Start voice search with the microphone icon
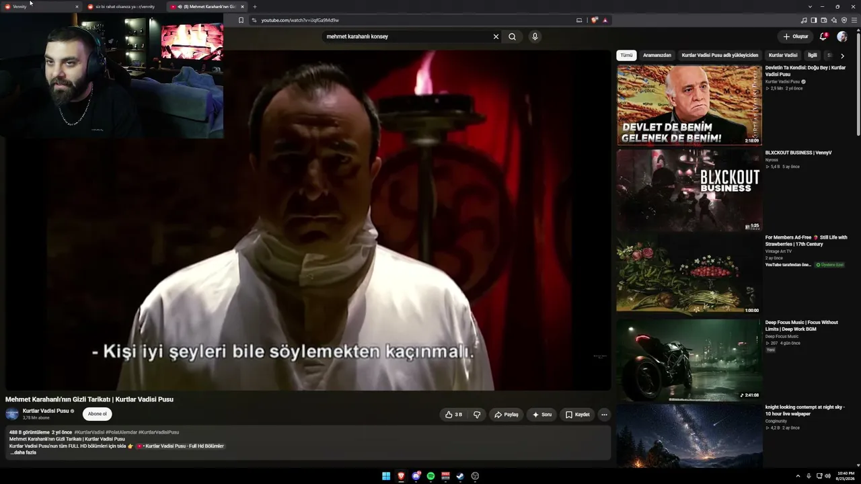This screenshot has height=484, width=861. pyautogui.click(x=535, y=37)
